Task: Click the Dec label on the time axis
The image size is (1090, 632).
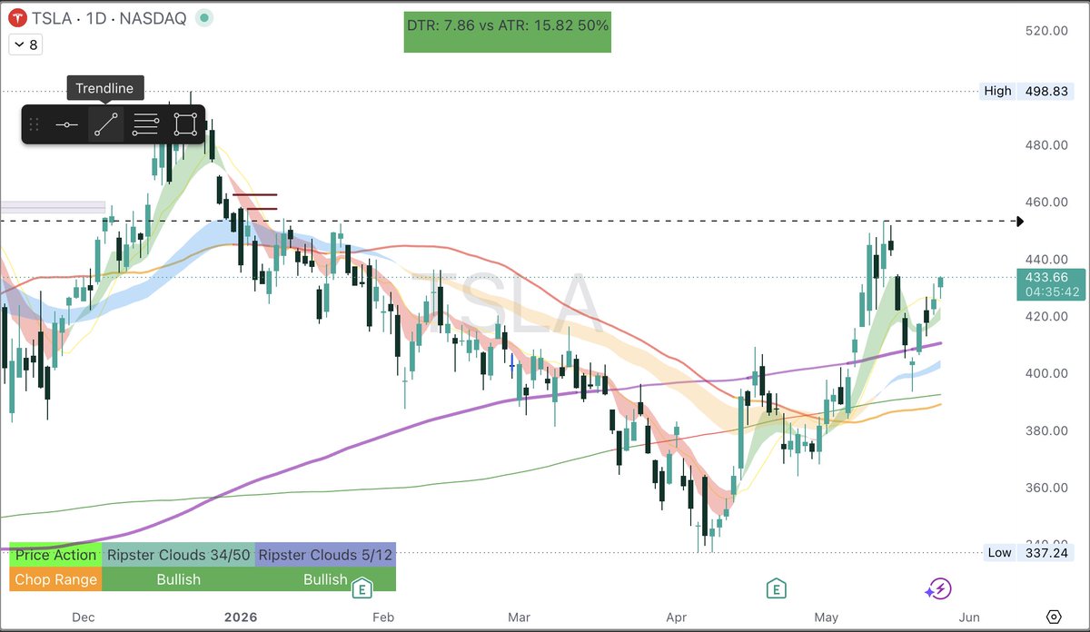Action: point(83,617)
